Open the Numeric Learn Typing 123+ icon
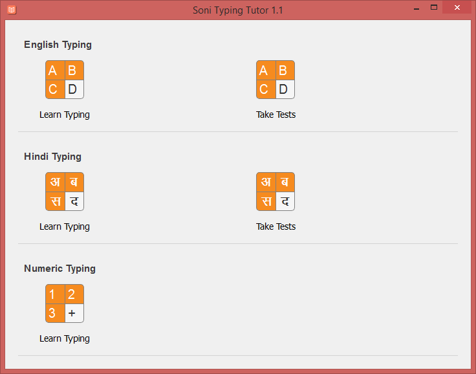 tap(65, 303)
